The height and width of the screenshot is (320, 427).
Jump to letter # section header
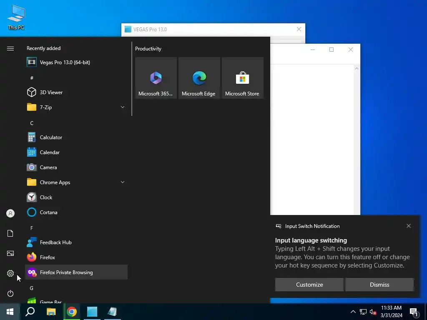[x=32, y=78]
